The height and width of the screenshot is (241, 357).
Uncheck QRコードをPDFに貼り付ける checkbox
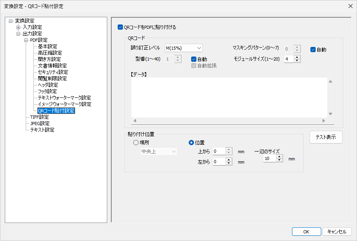pos(120,27)
